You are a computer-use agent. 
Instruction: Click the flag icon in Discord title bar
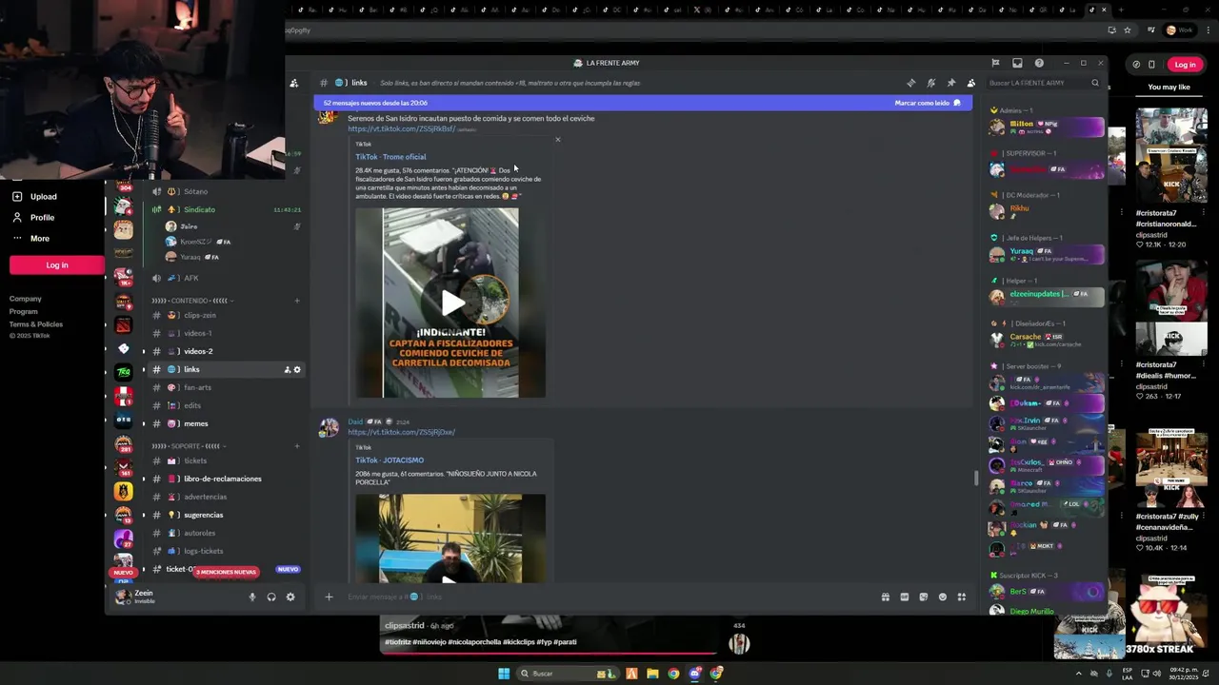995,63
